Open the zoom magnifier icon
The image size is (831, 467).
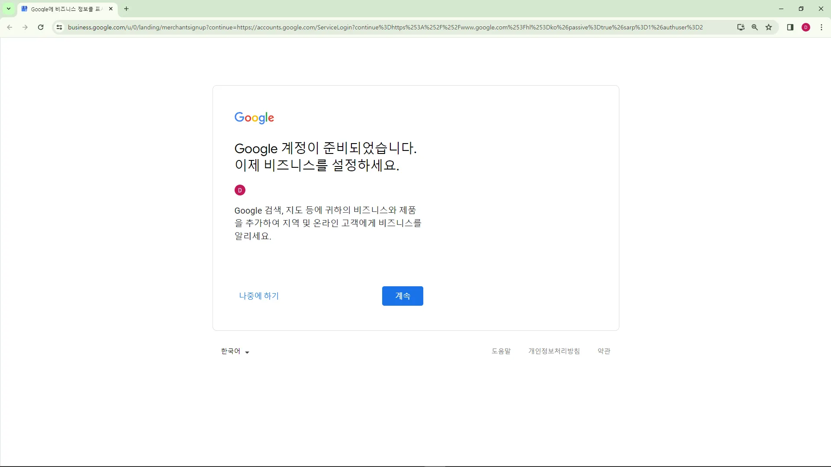[x=755, y=27]
